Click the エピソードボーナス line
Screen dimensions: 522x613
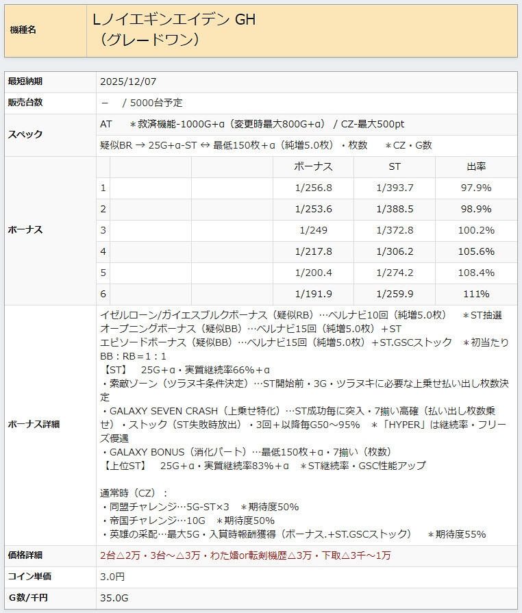(x=305, y=342)
